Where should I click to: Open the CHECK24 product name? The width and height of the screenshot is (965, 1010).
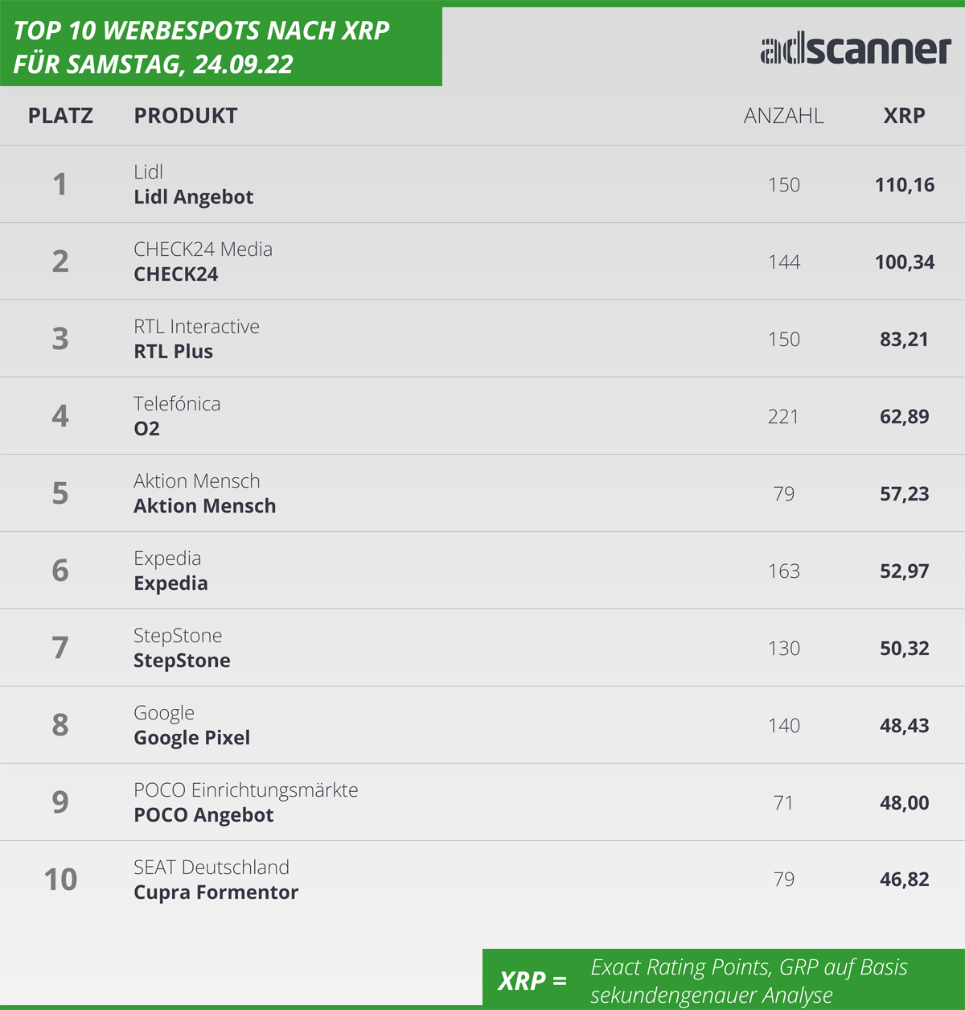176,274
